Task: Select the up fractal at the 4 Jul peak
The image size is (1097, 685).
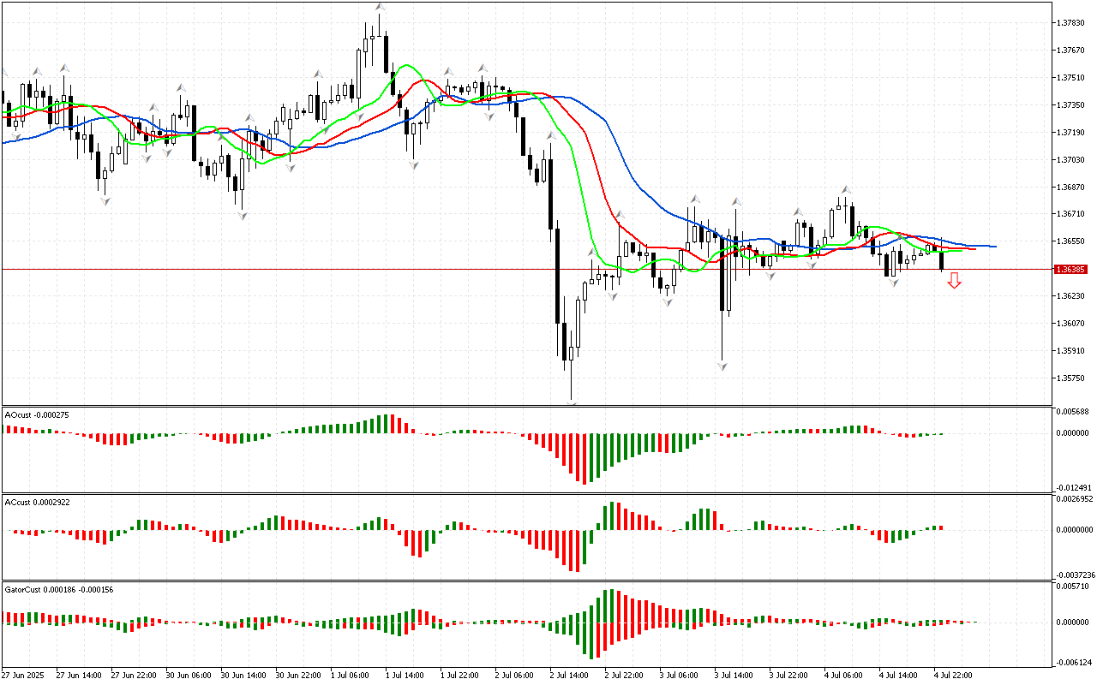Action: (845, 189)
